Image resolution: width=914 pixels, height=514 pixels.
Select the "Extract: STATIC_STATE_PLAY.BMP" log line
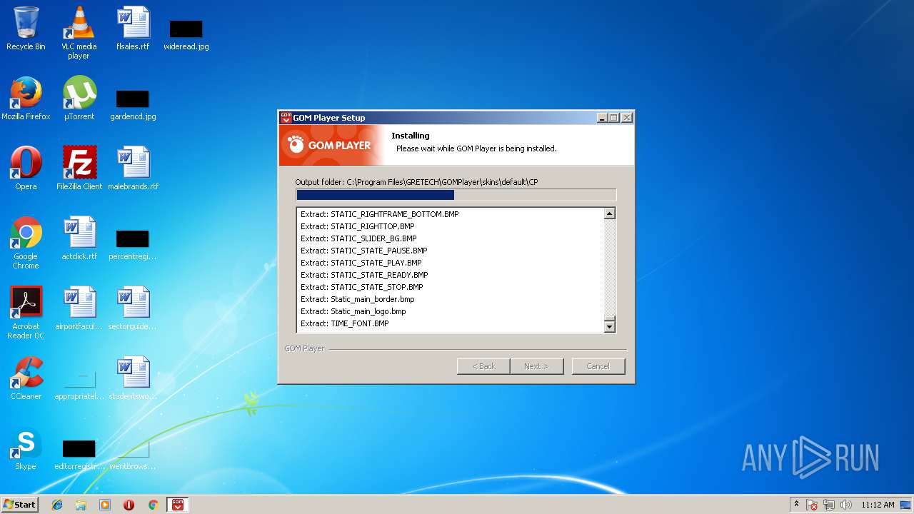click(x=361, y=263)
